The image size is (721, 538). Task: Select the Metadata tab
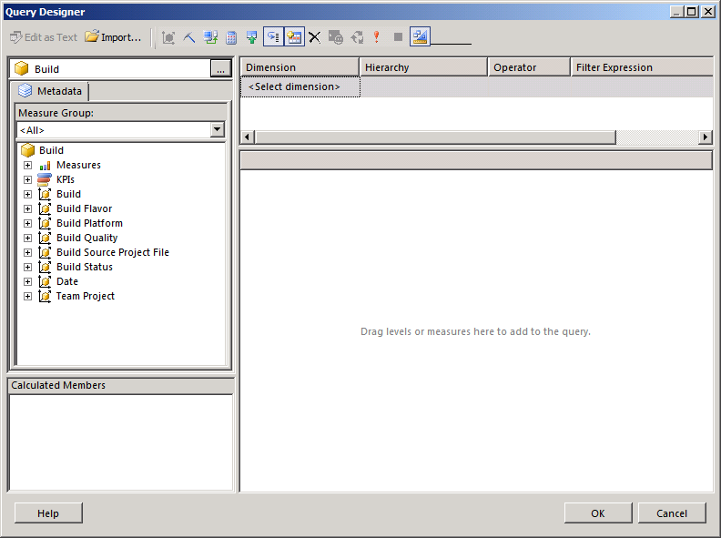50,91
